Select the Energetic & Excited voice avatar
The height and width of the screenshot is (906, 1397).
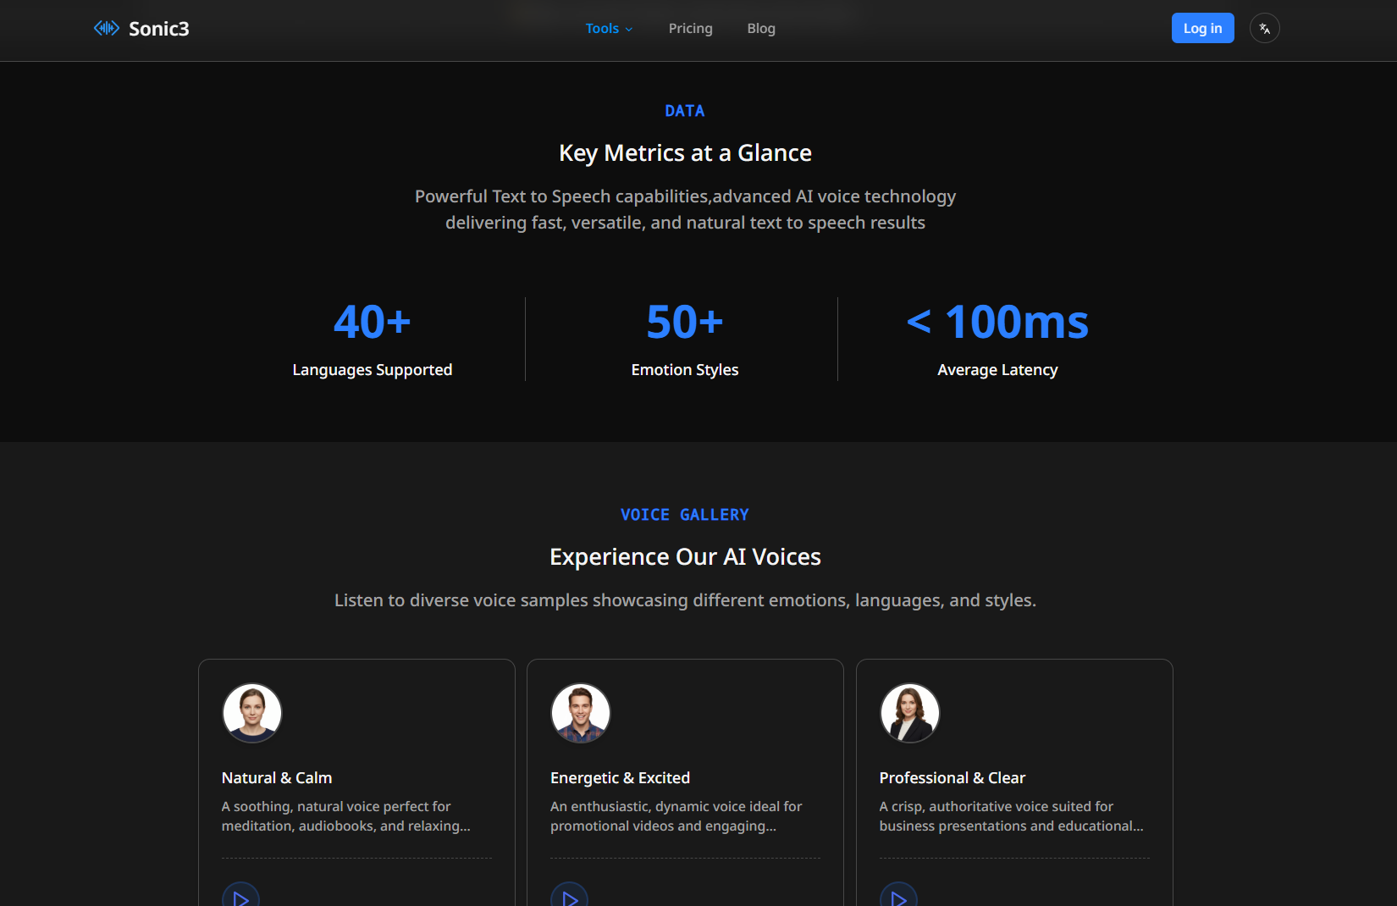tap(581, 713)
